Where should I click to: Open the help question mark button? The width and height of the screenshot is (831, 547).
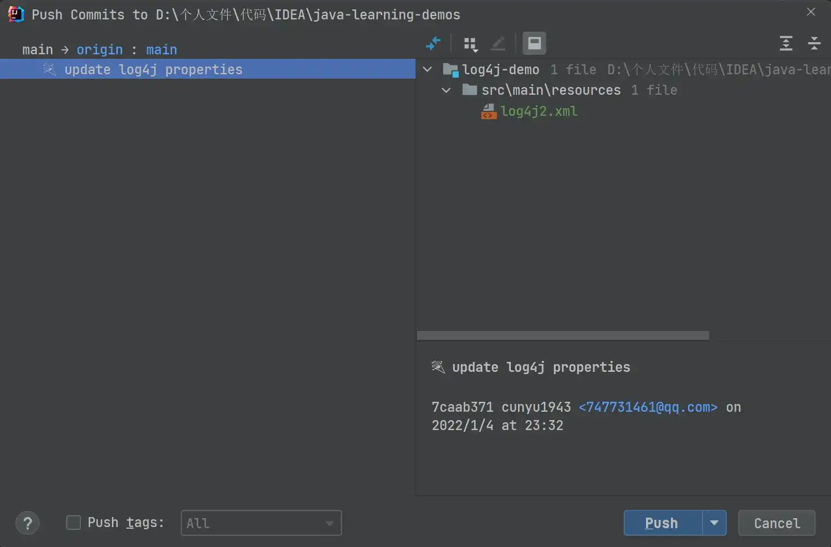point(28,523)
